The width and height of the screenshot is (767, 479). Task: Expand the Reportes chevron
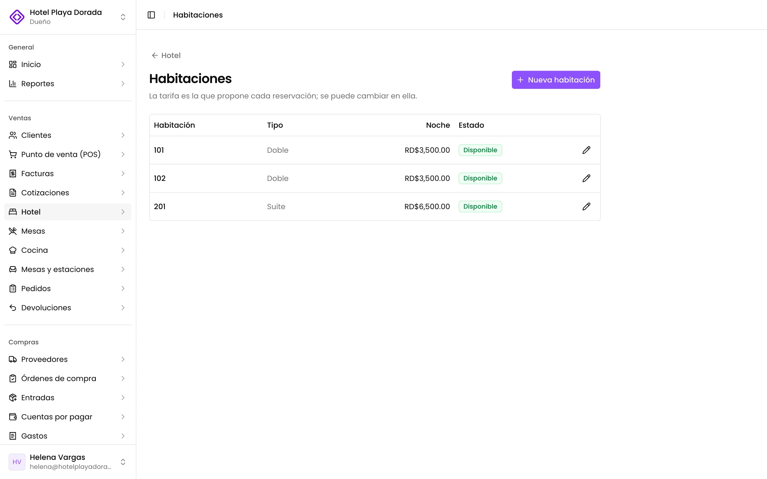click(x=123, y=84)
